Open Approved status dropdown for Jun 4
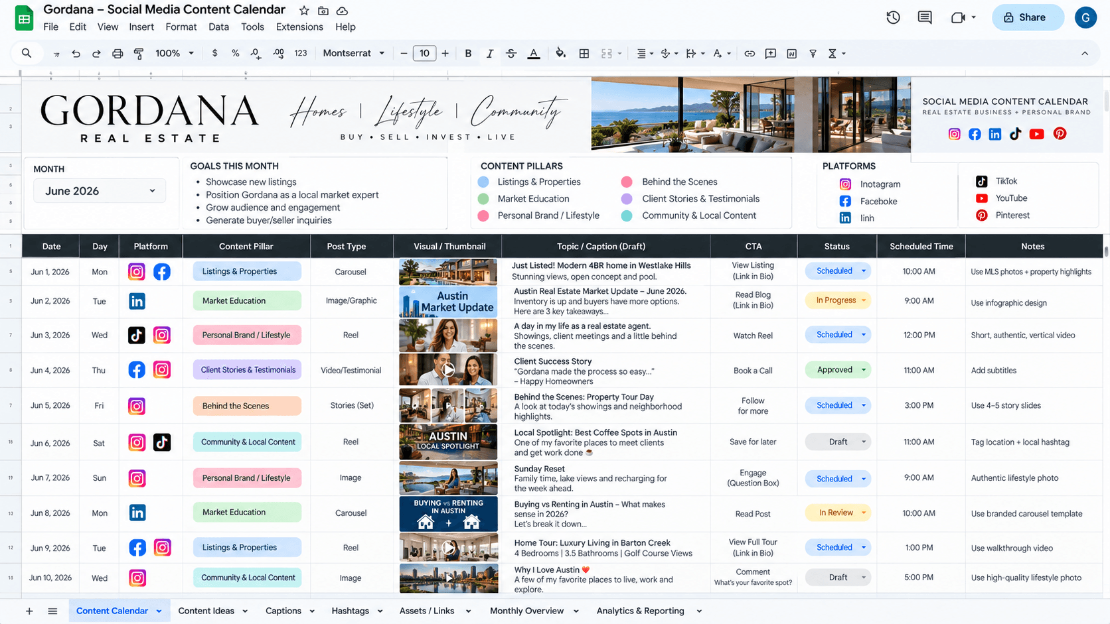The height and width of the screenshot is (624, 1110). (x=838, y=370)
